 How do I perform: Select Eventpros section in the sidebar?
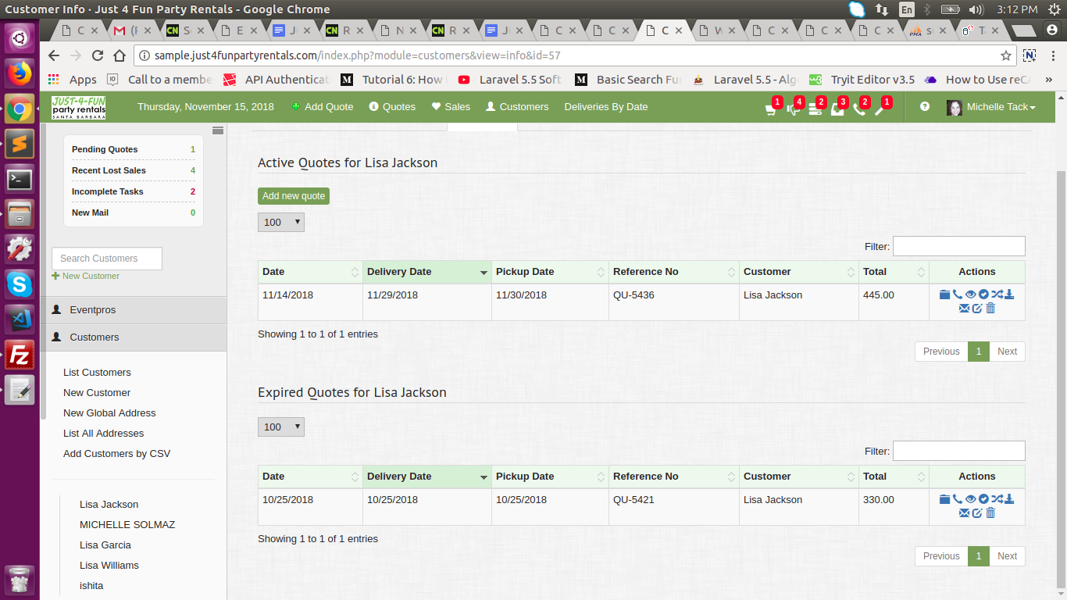tap(92, 310)
